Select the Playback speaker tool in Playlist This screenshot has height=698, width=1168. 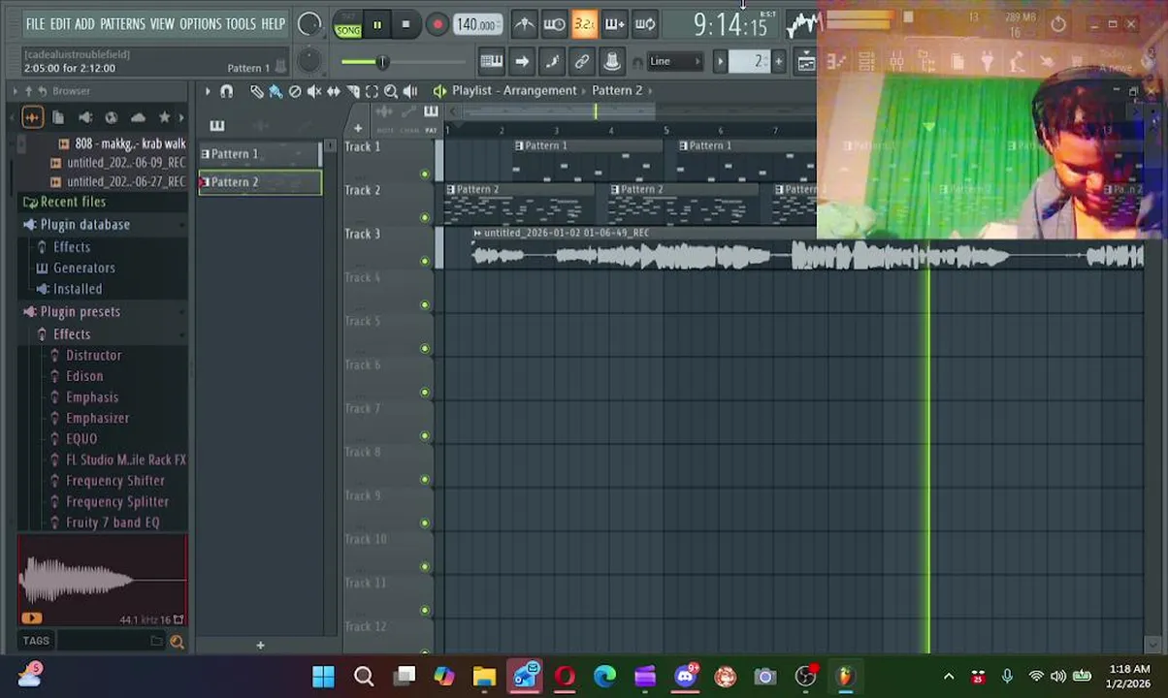point(410,91)
